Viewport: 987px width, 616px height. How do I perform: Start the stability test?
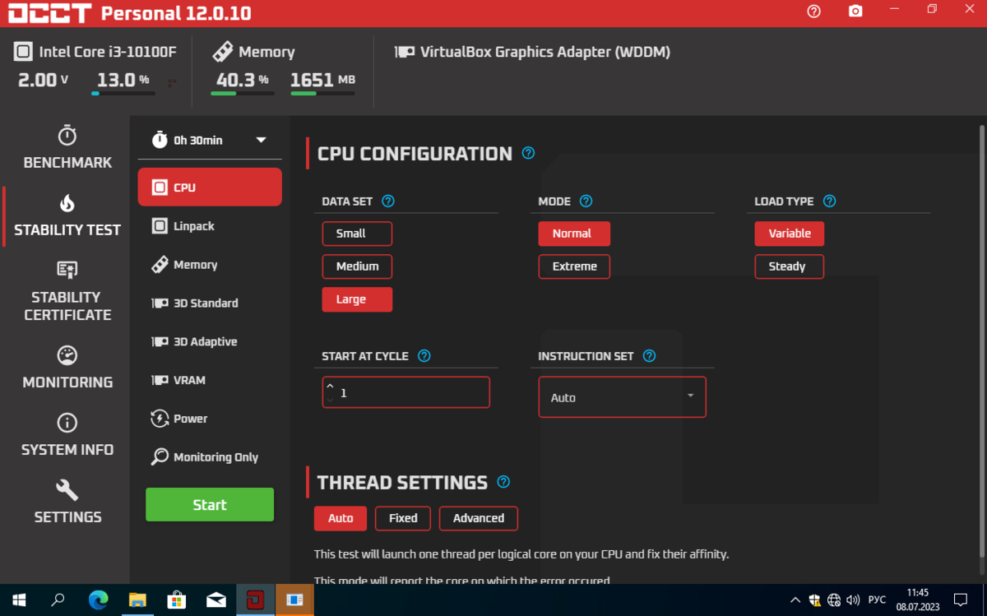210,505
